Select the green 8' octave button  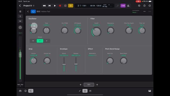(x=40, y=41)
